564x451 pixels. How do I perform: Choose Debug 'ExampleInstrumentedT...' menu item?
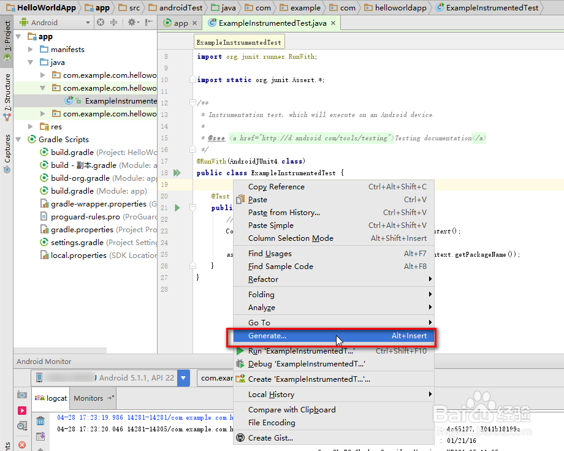point(333,364)
